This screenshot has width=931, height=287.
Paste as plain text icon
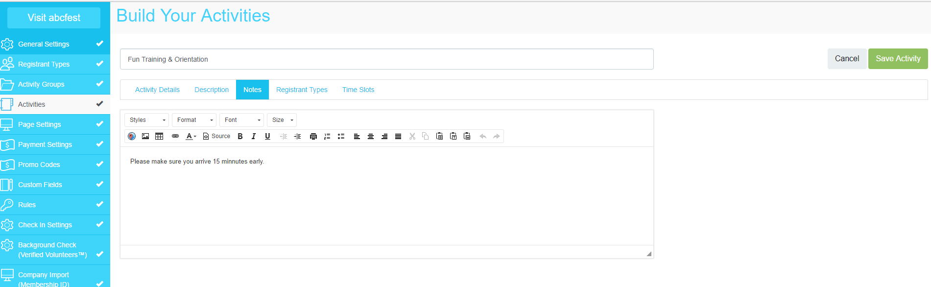(x=454, y=136)
